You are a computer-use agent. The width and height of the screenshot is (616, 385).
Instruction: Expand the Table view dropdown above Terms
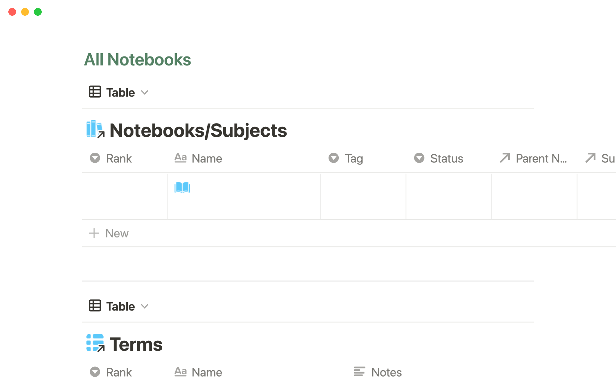145,306
